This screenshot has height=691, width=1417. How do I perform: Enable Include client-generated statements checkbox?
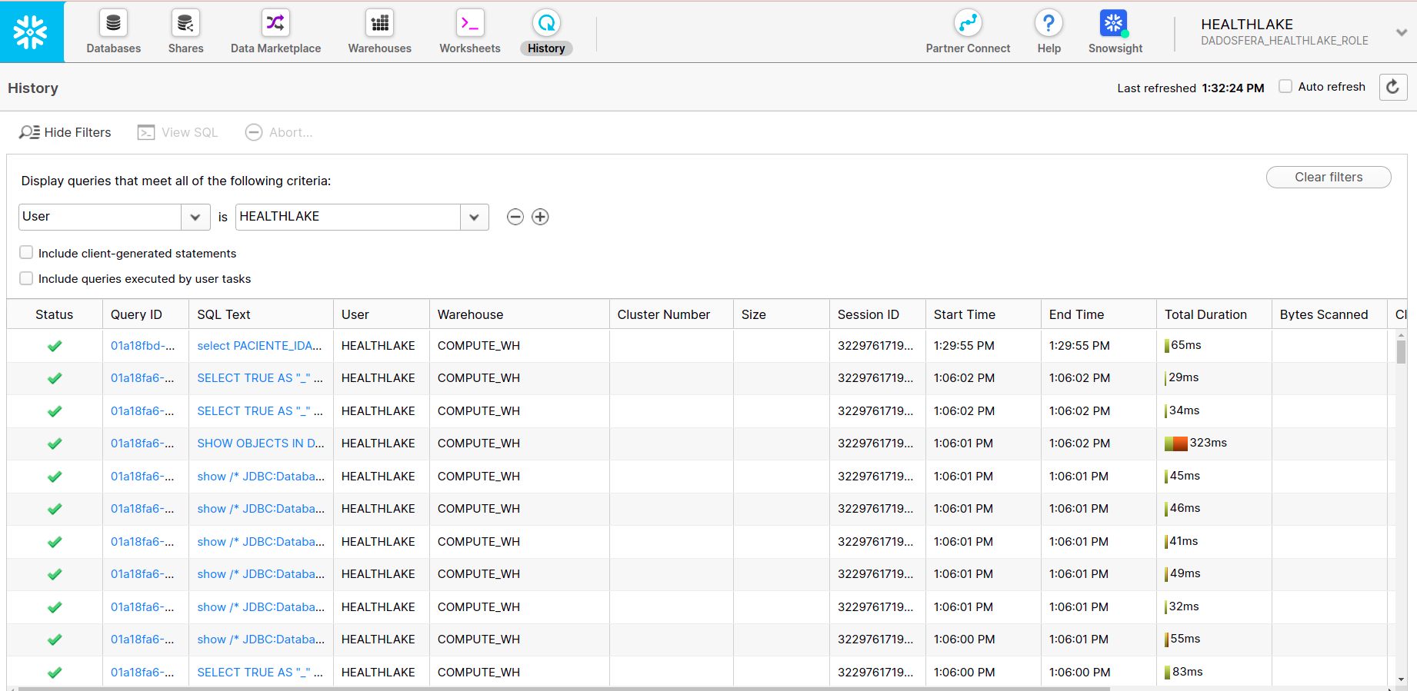(26, 253)
